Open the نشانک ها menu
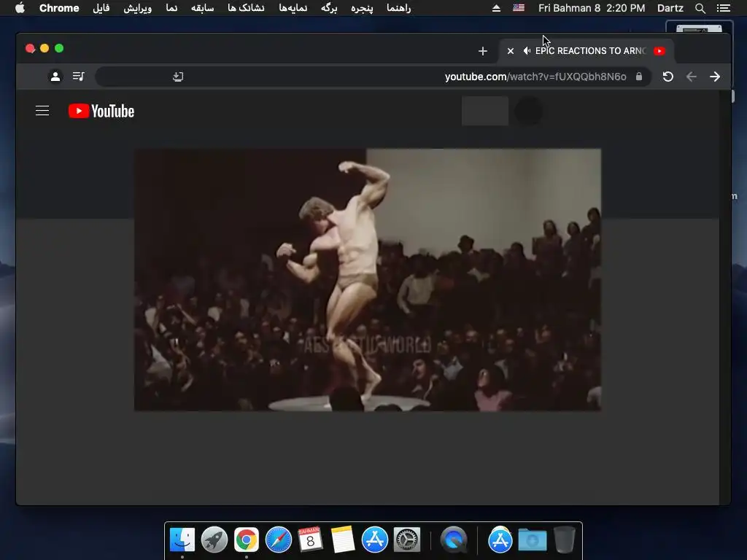The height and width of the screenshot is (560, 747). (246, 8)
